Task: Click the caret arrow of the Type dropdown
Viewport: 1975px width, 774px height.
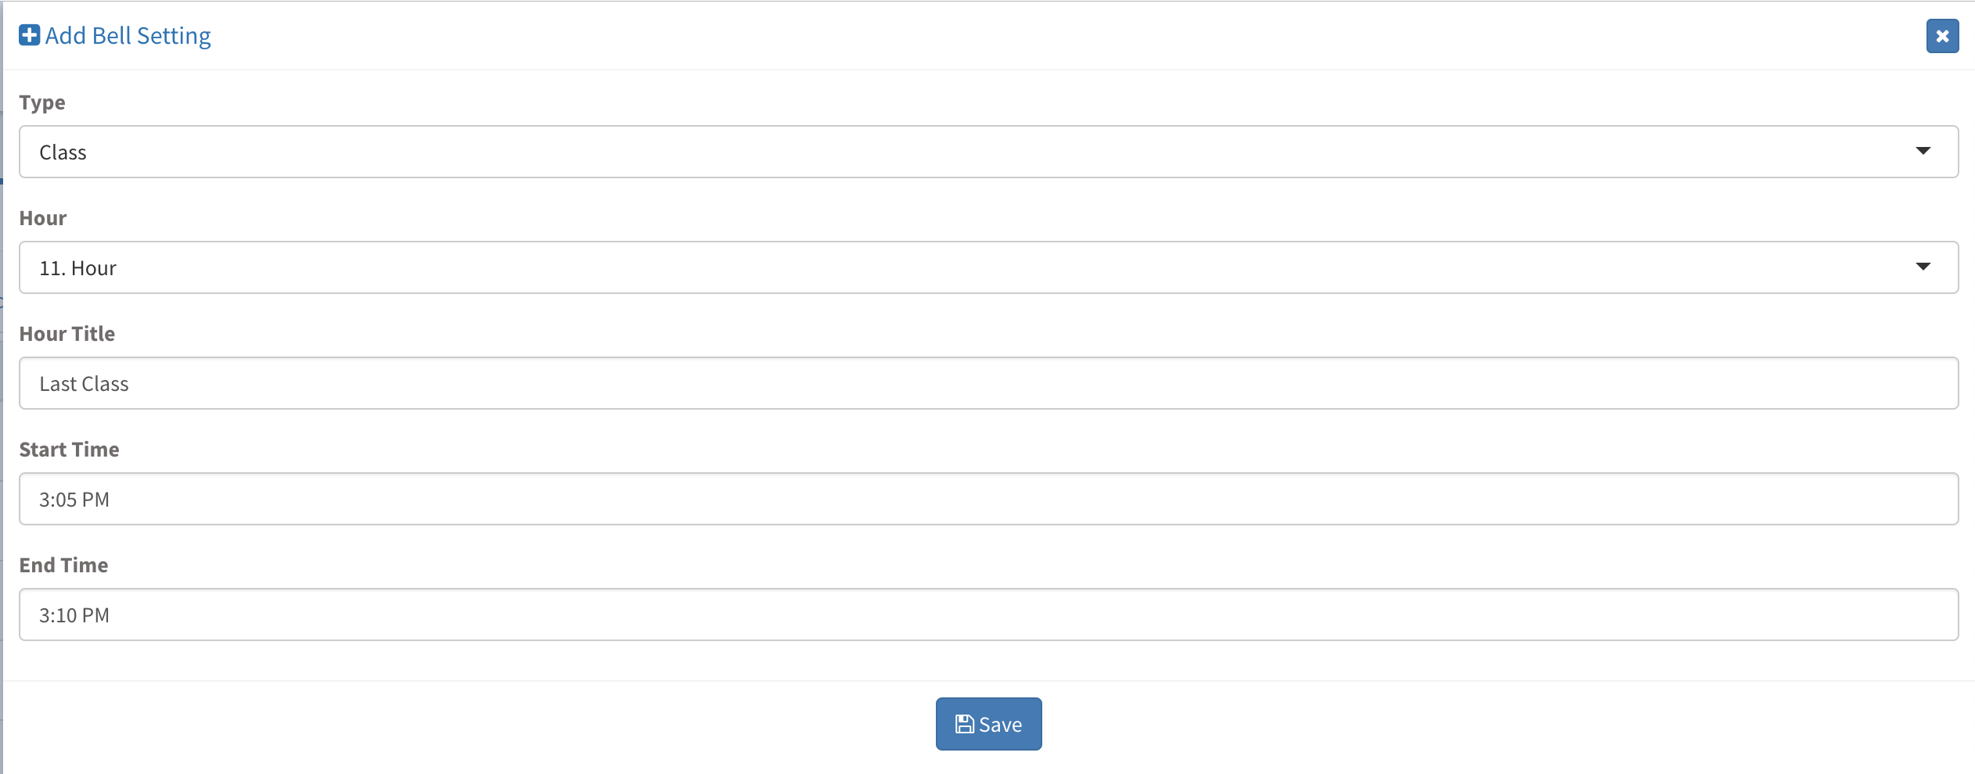Action: [1923, 151]
